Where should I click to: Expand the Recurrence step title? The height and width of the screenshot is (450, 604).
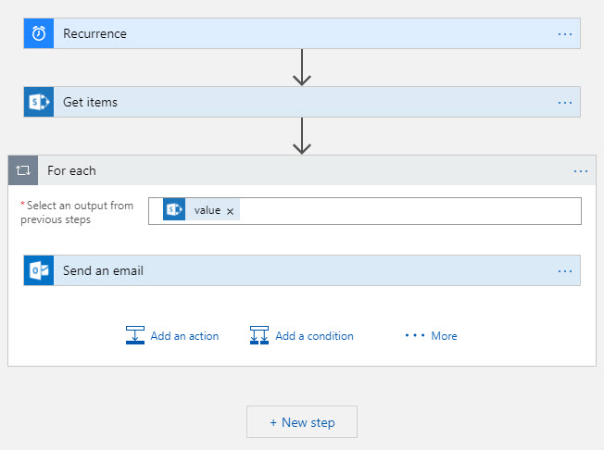pyautogui.click(x=95, y=33)
